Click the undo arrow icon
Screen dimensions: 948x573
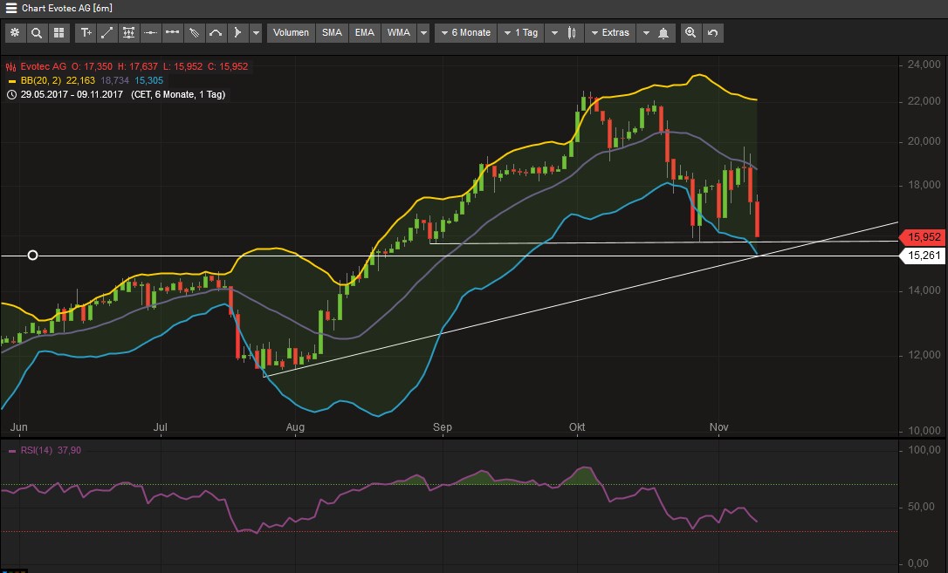[x=712, y=33]
